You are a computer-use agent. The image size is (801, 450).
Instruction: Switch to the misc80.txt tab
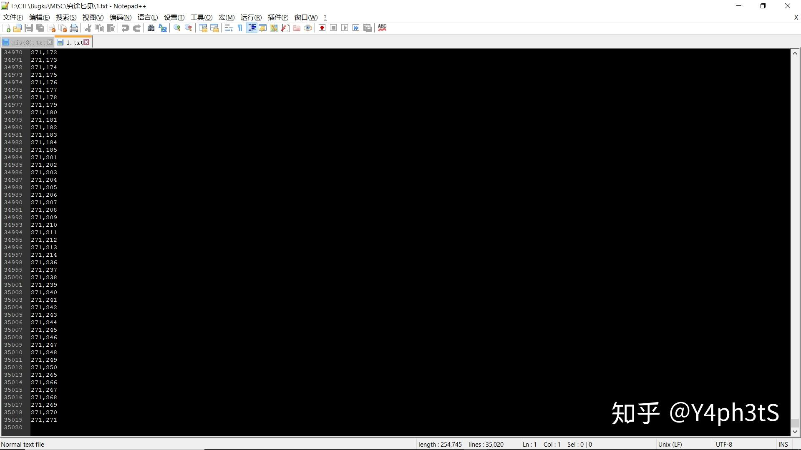[x=26, y=42]
